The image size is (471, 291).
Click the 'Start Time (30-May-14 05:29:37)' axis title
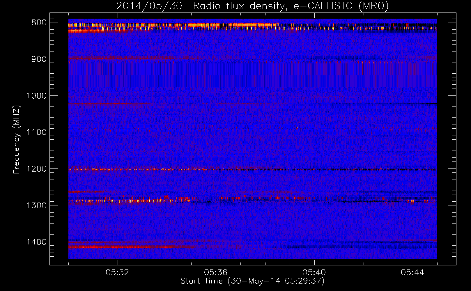[252, 281]
